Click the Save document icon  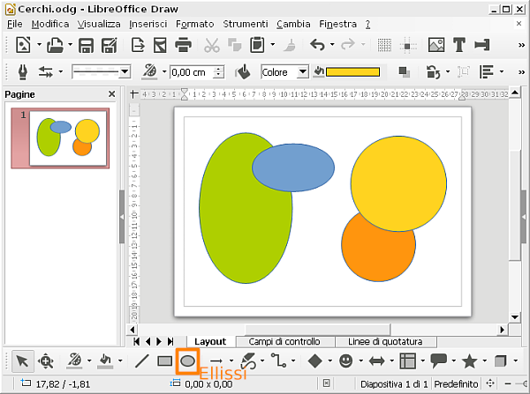[x=87, y=45]
